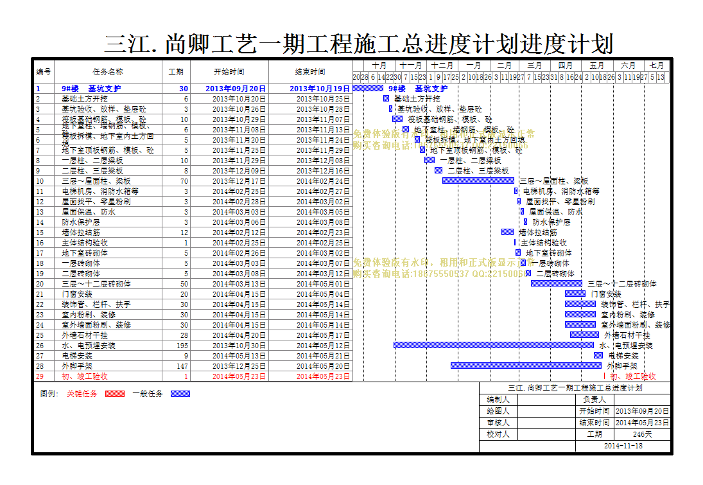Click the 电梯安装 Gantt bar
Image resolution: width=703 pixels, height=485 pixels.
point(598,355)
